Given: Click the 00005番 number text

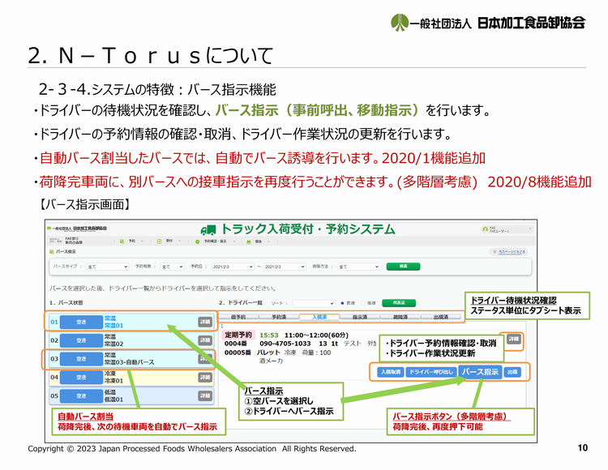Looking at the screenshot, I should pos(238,352).
